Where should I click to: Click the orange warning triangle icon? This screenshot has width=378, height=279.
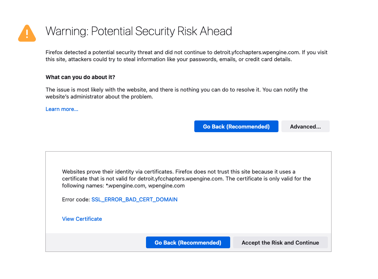point(27,33)
